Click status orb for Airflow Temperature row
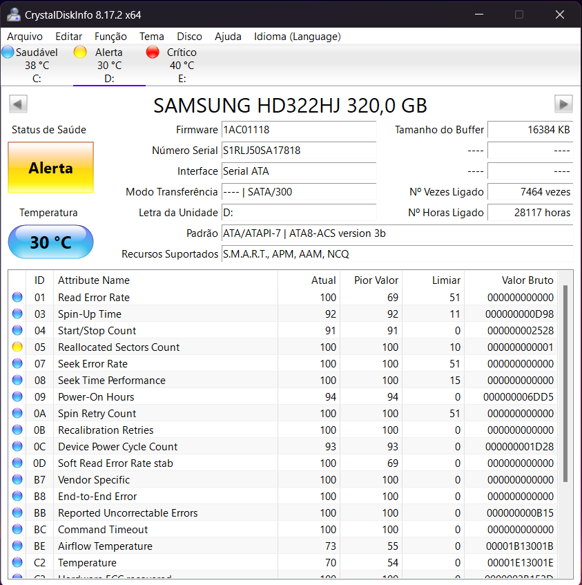 click(x=17, y=546)
